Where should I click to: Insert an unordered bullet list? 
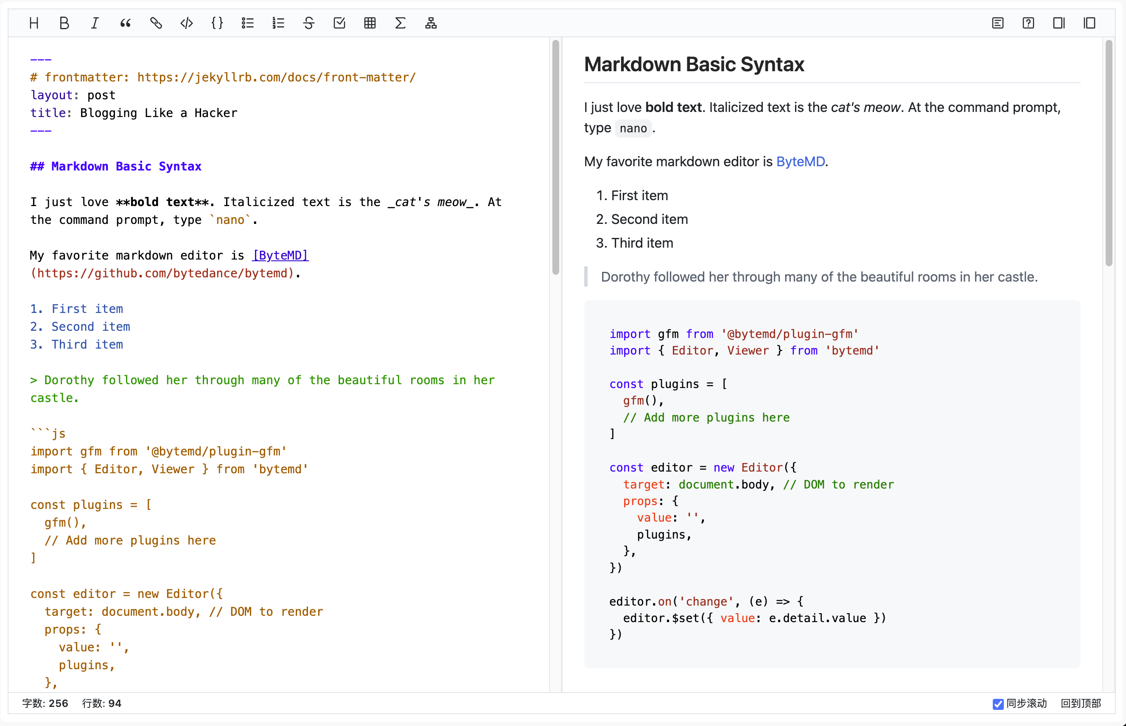point(247,22)
